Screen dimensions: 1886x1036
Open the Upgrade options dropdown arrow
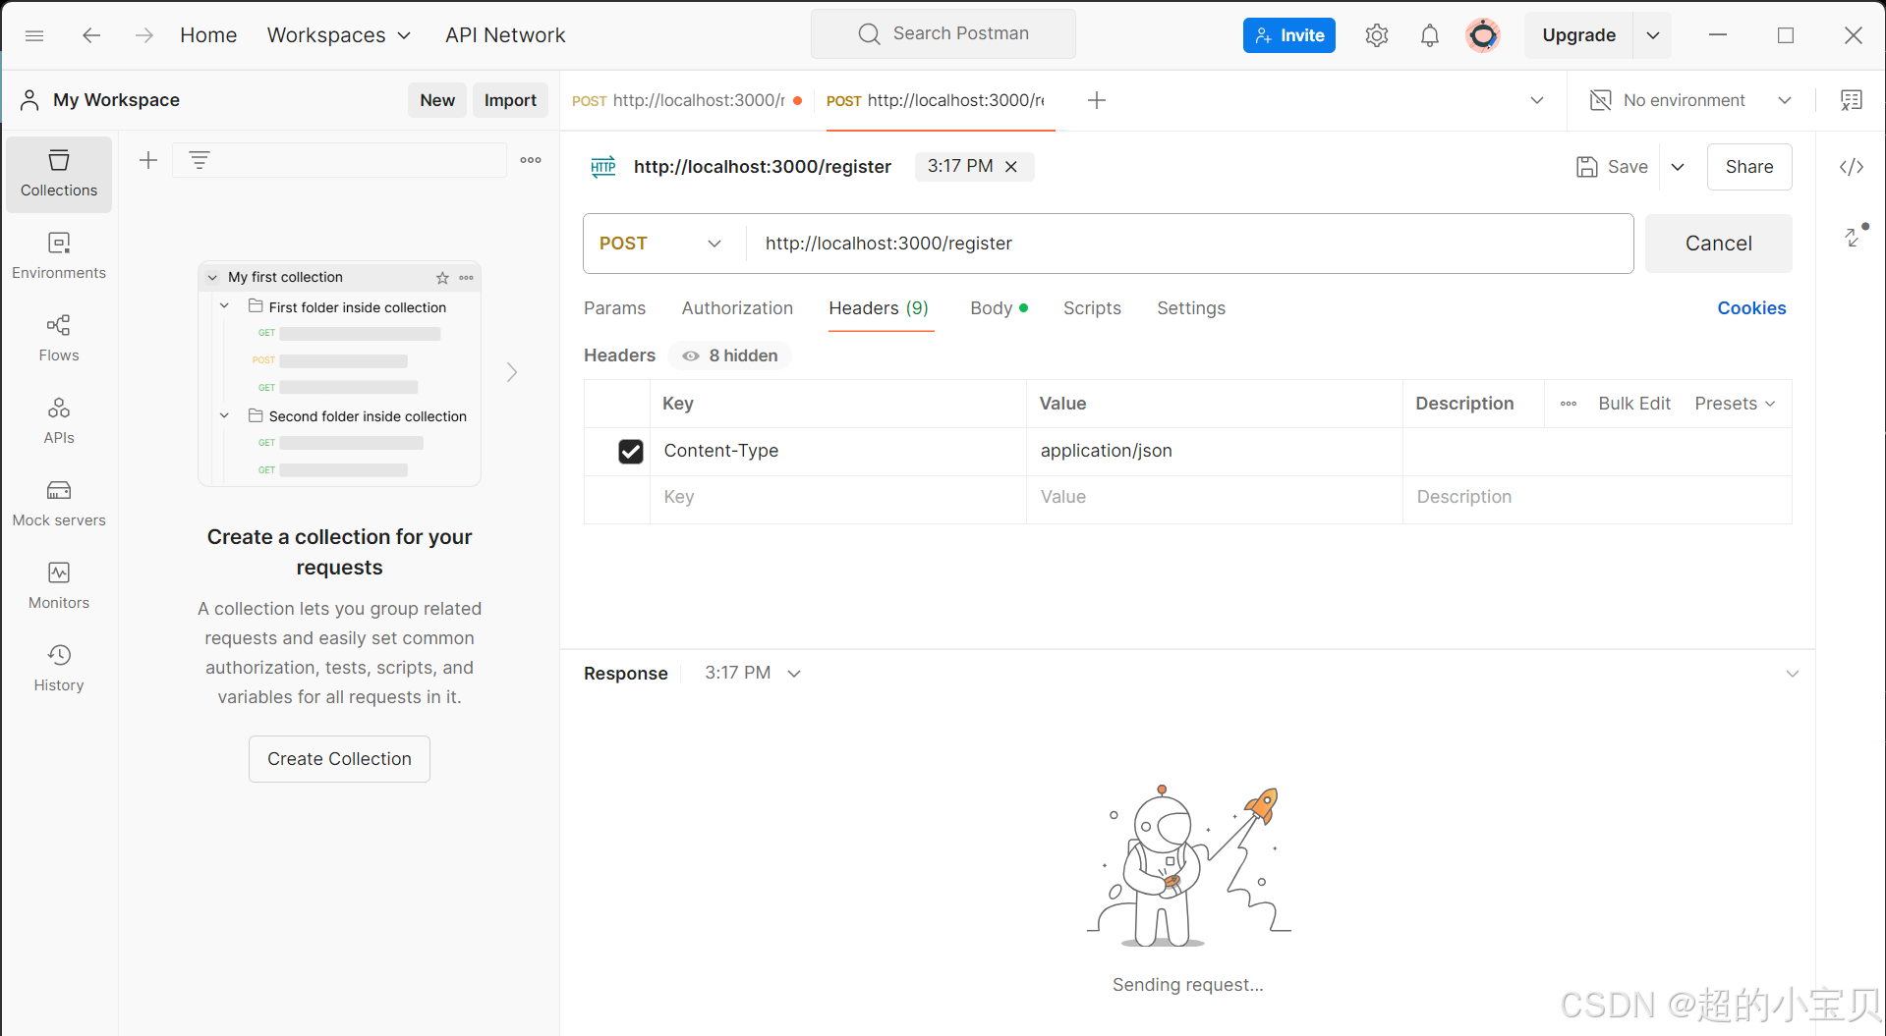(x=1653, y=35)
